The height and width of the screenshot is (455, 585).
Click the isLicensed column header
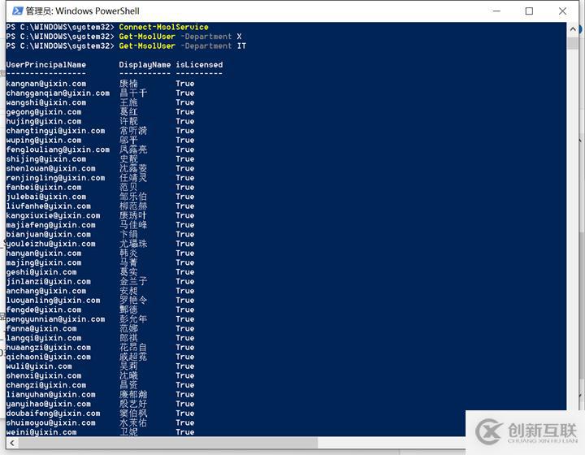tap(199, 65)
